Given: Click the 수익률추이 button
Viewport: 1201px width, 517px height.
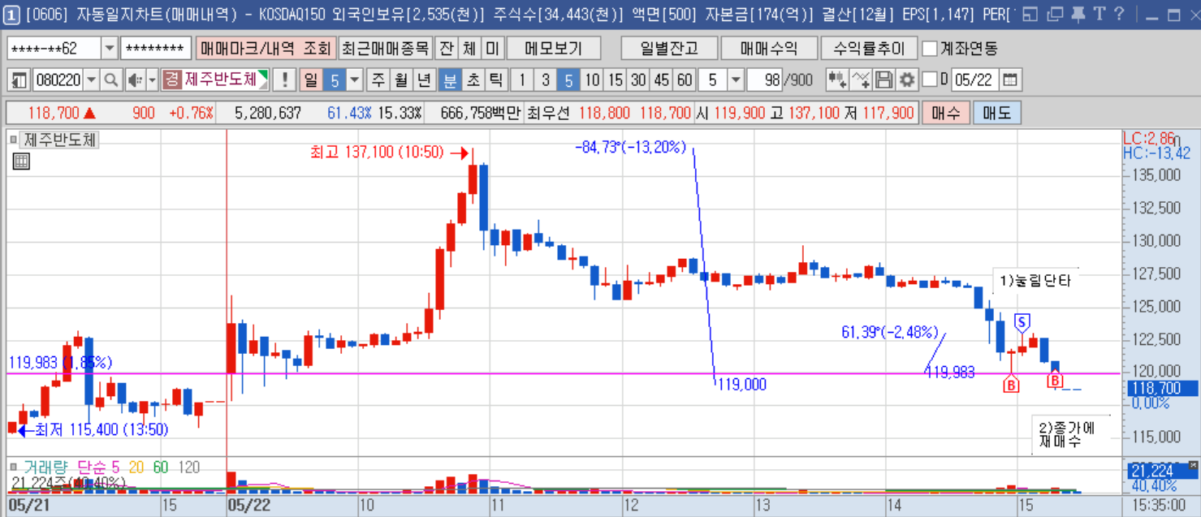Looking at the screenshot, I should pos(868,48).
